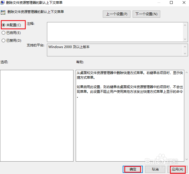The width and height of the screenshot is (189, 174).
Task: Click the down arrow of 支持的平台 scrollbar
Action: (x=185, y=53)
